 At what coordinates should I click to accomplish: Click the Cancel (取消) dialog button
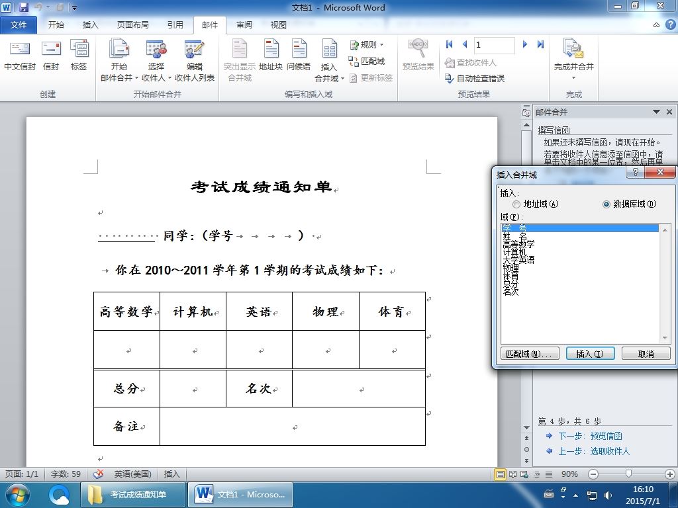[646, 353]
